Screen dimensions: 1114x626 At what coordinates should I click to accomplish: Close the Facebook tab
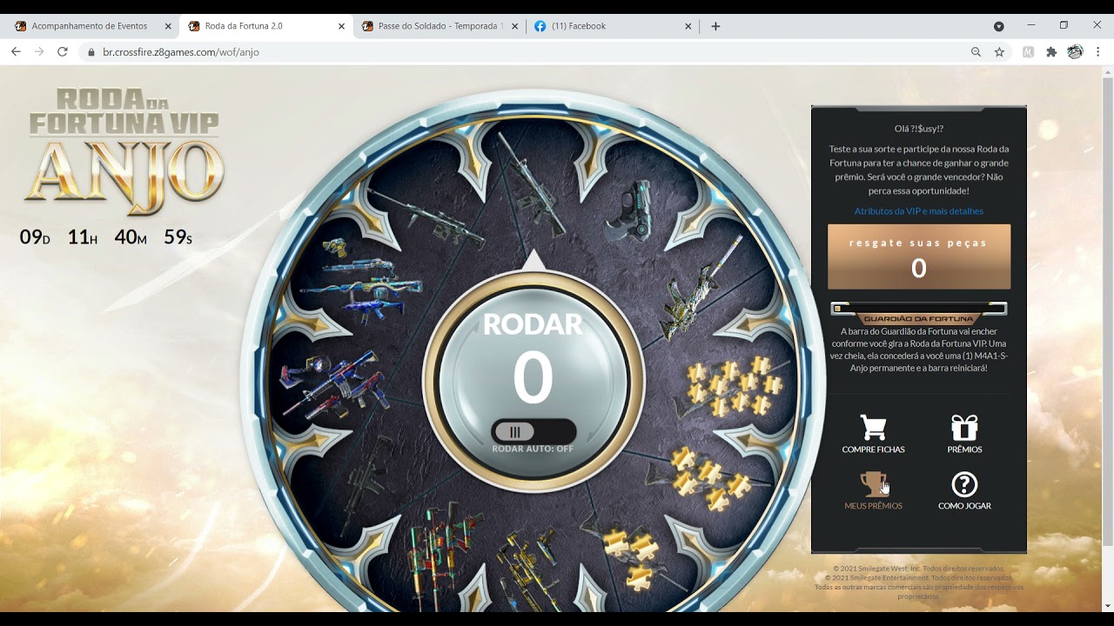coord(688,26)
